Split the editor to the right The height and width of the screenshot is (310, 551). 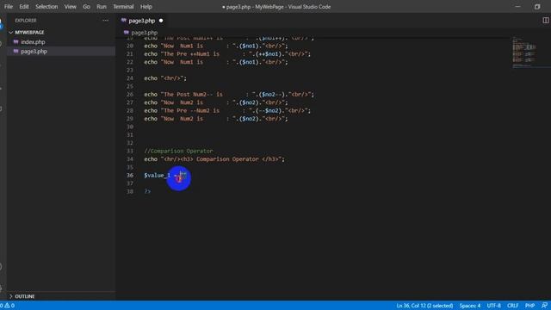pyautogui.click(x=545, y=21)
